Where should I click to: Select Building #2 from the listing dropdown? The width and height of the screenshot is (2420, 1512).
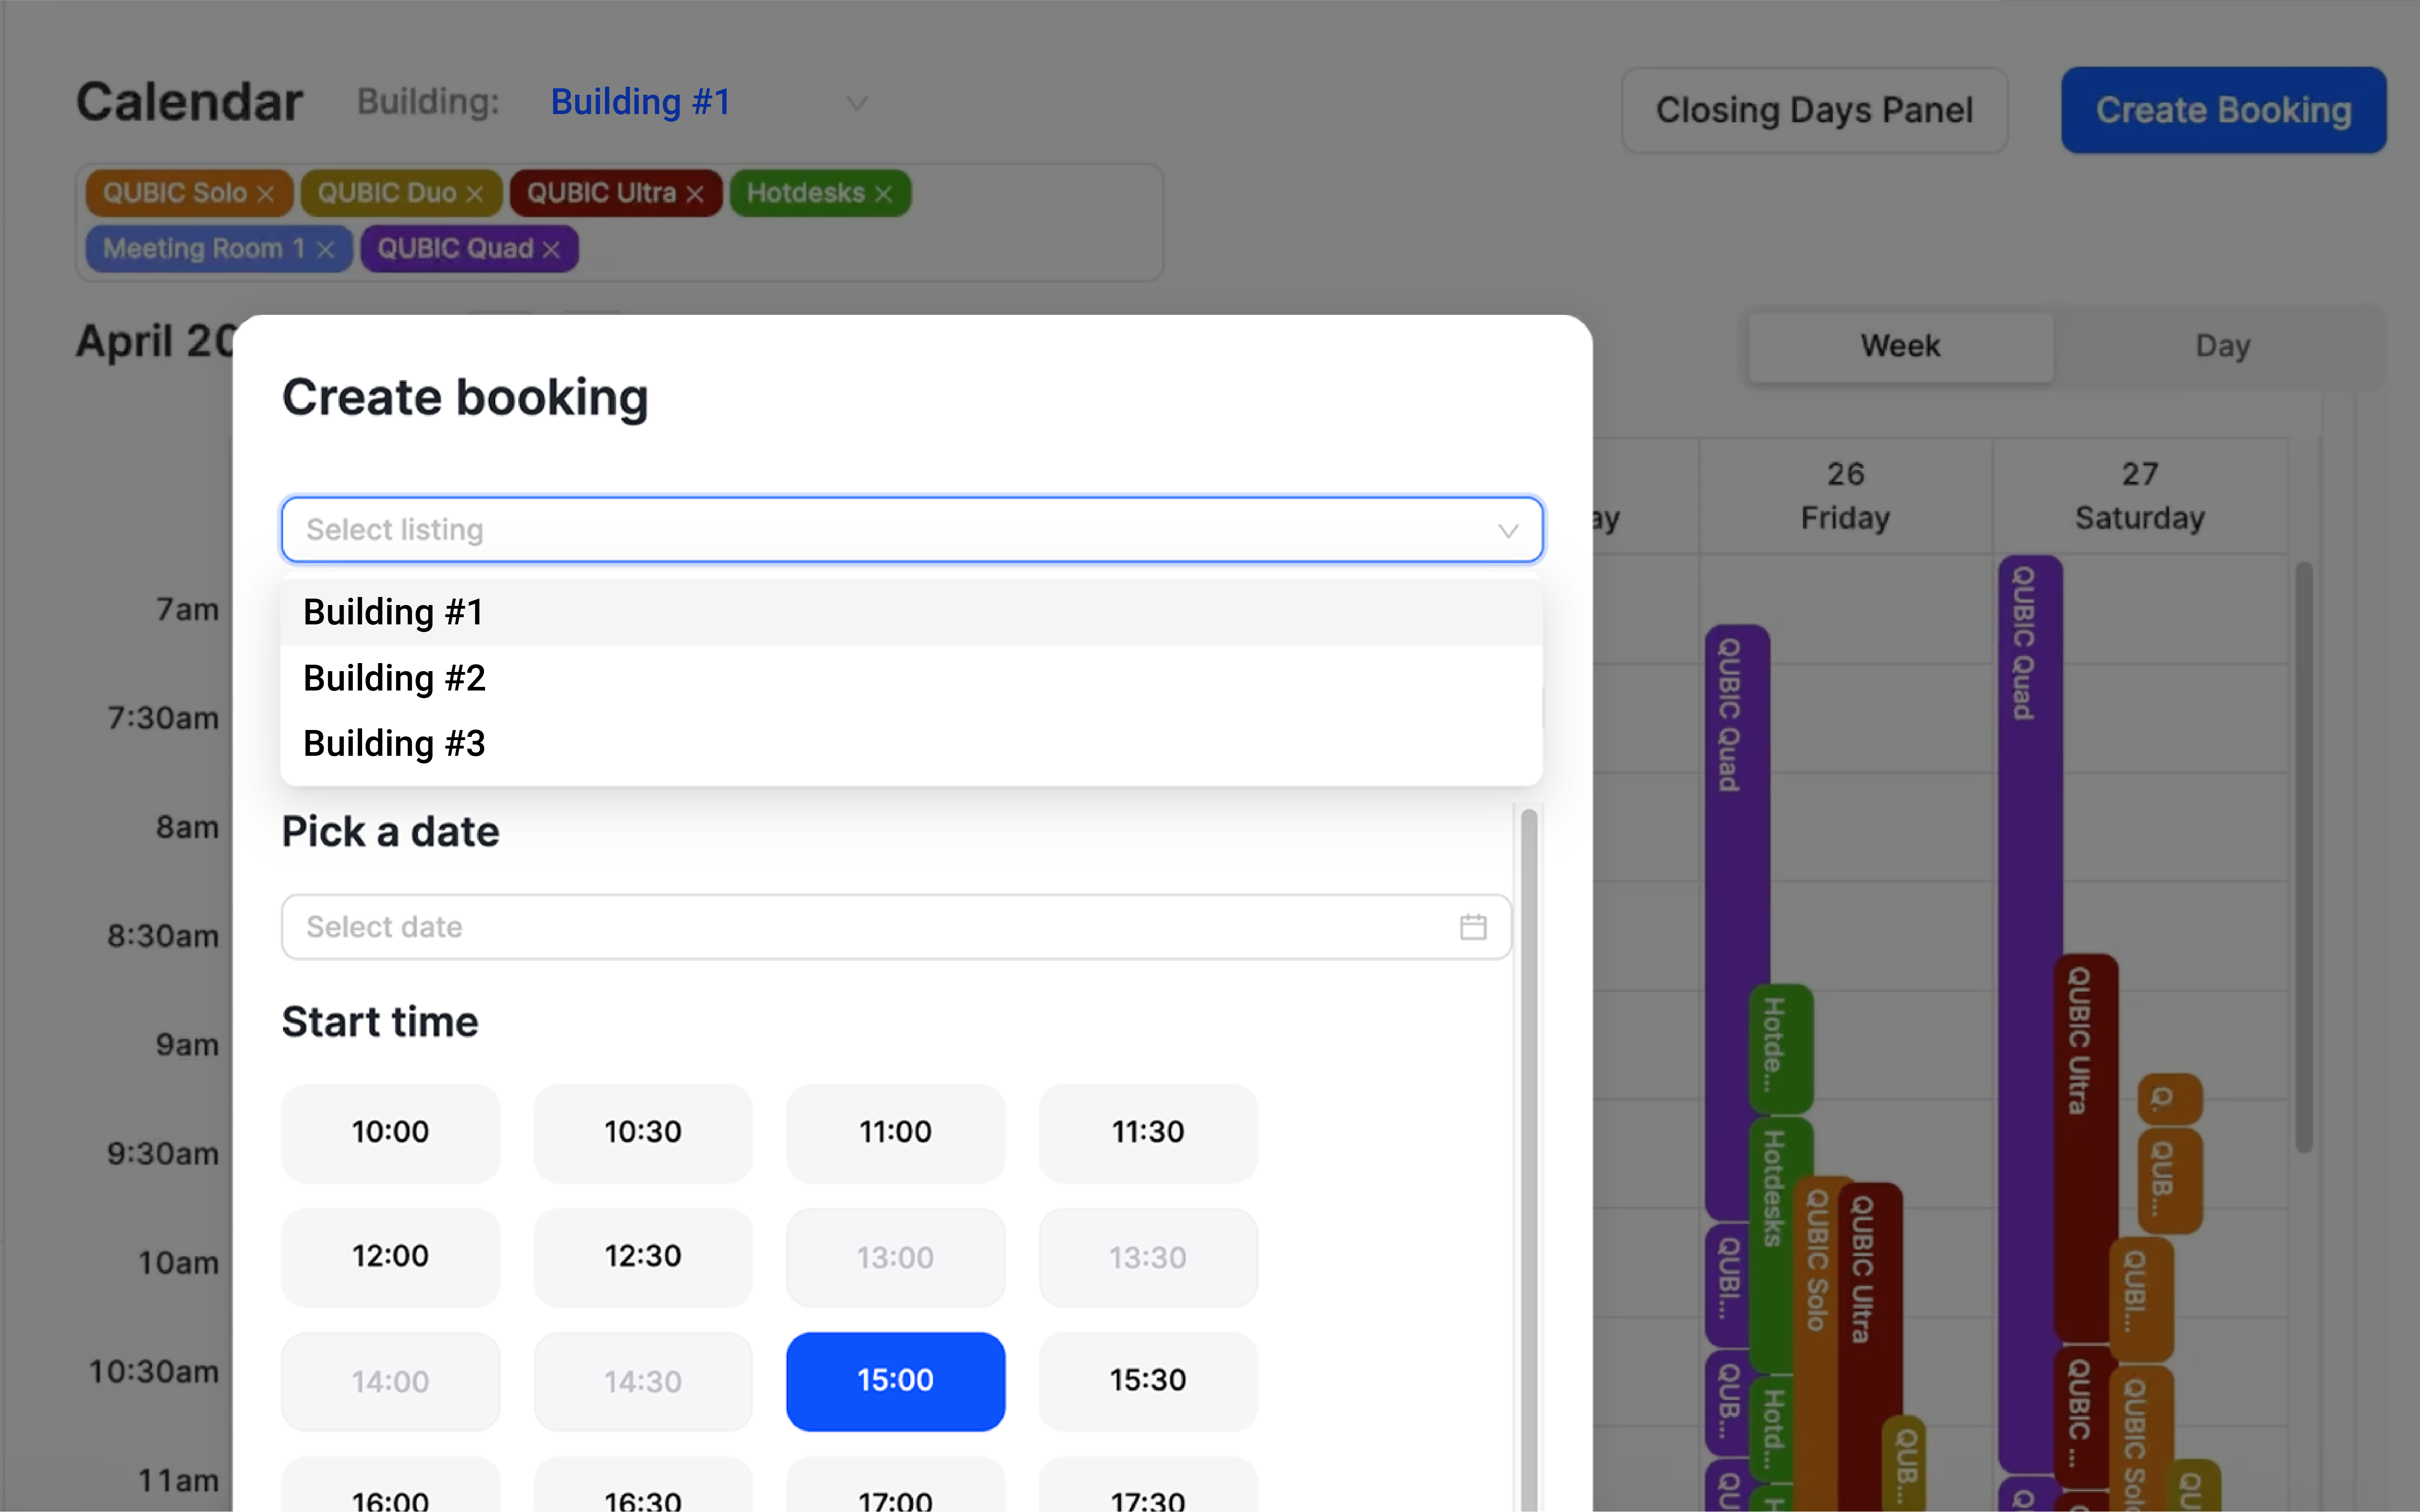tap(393, 677)
